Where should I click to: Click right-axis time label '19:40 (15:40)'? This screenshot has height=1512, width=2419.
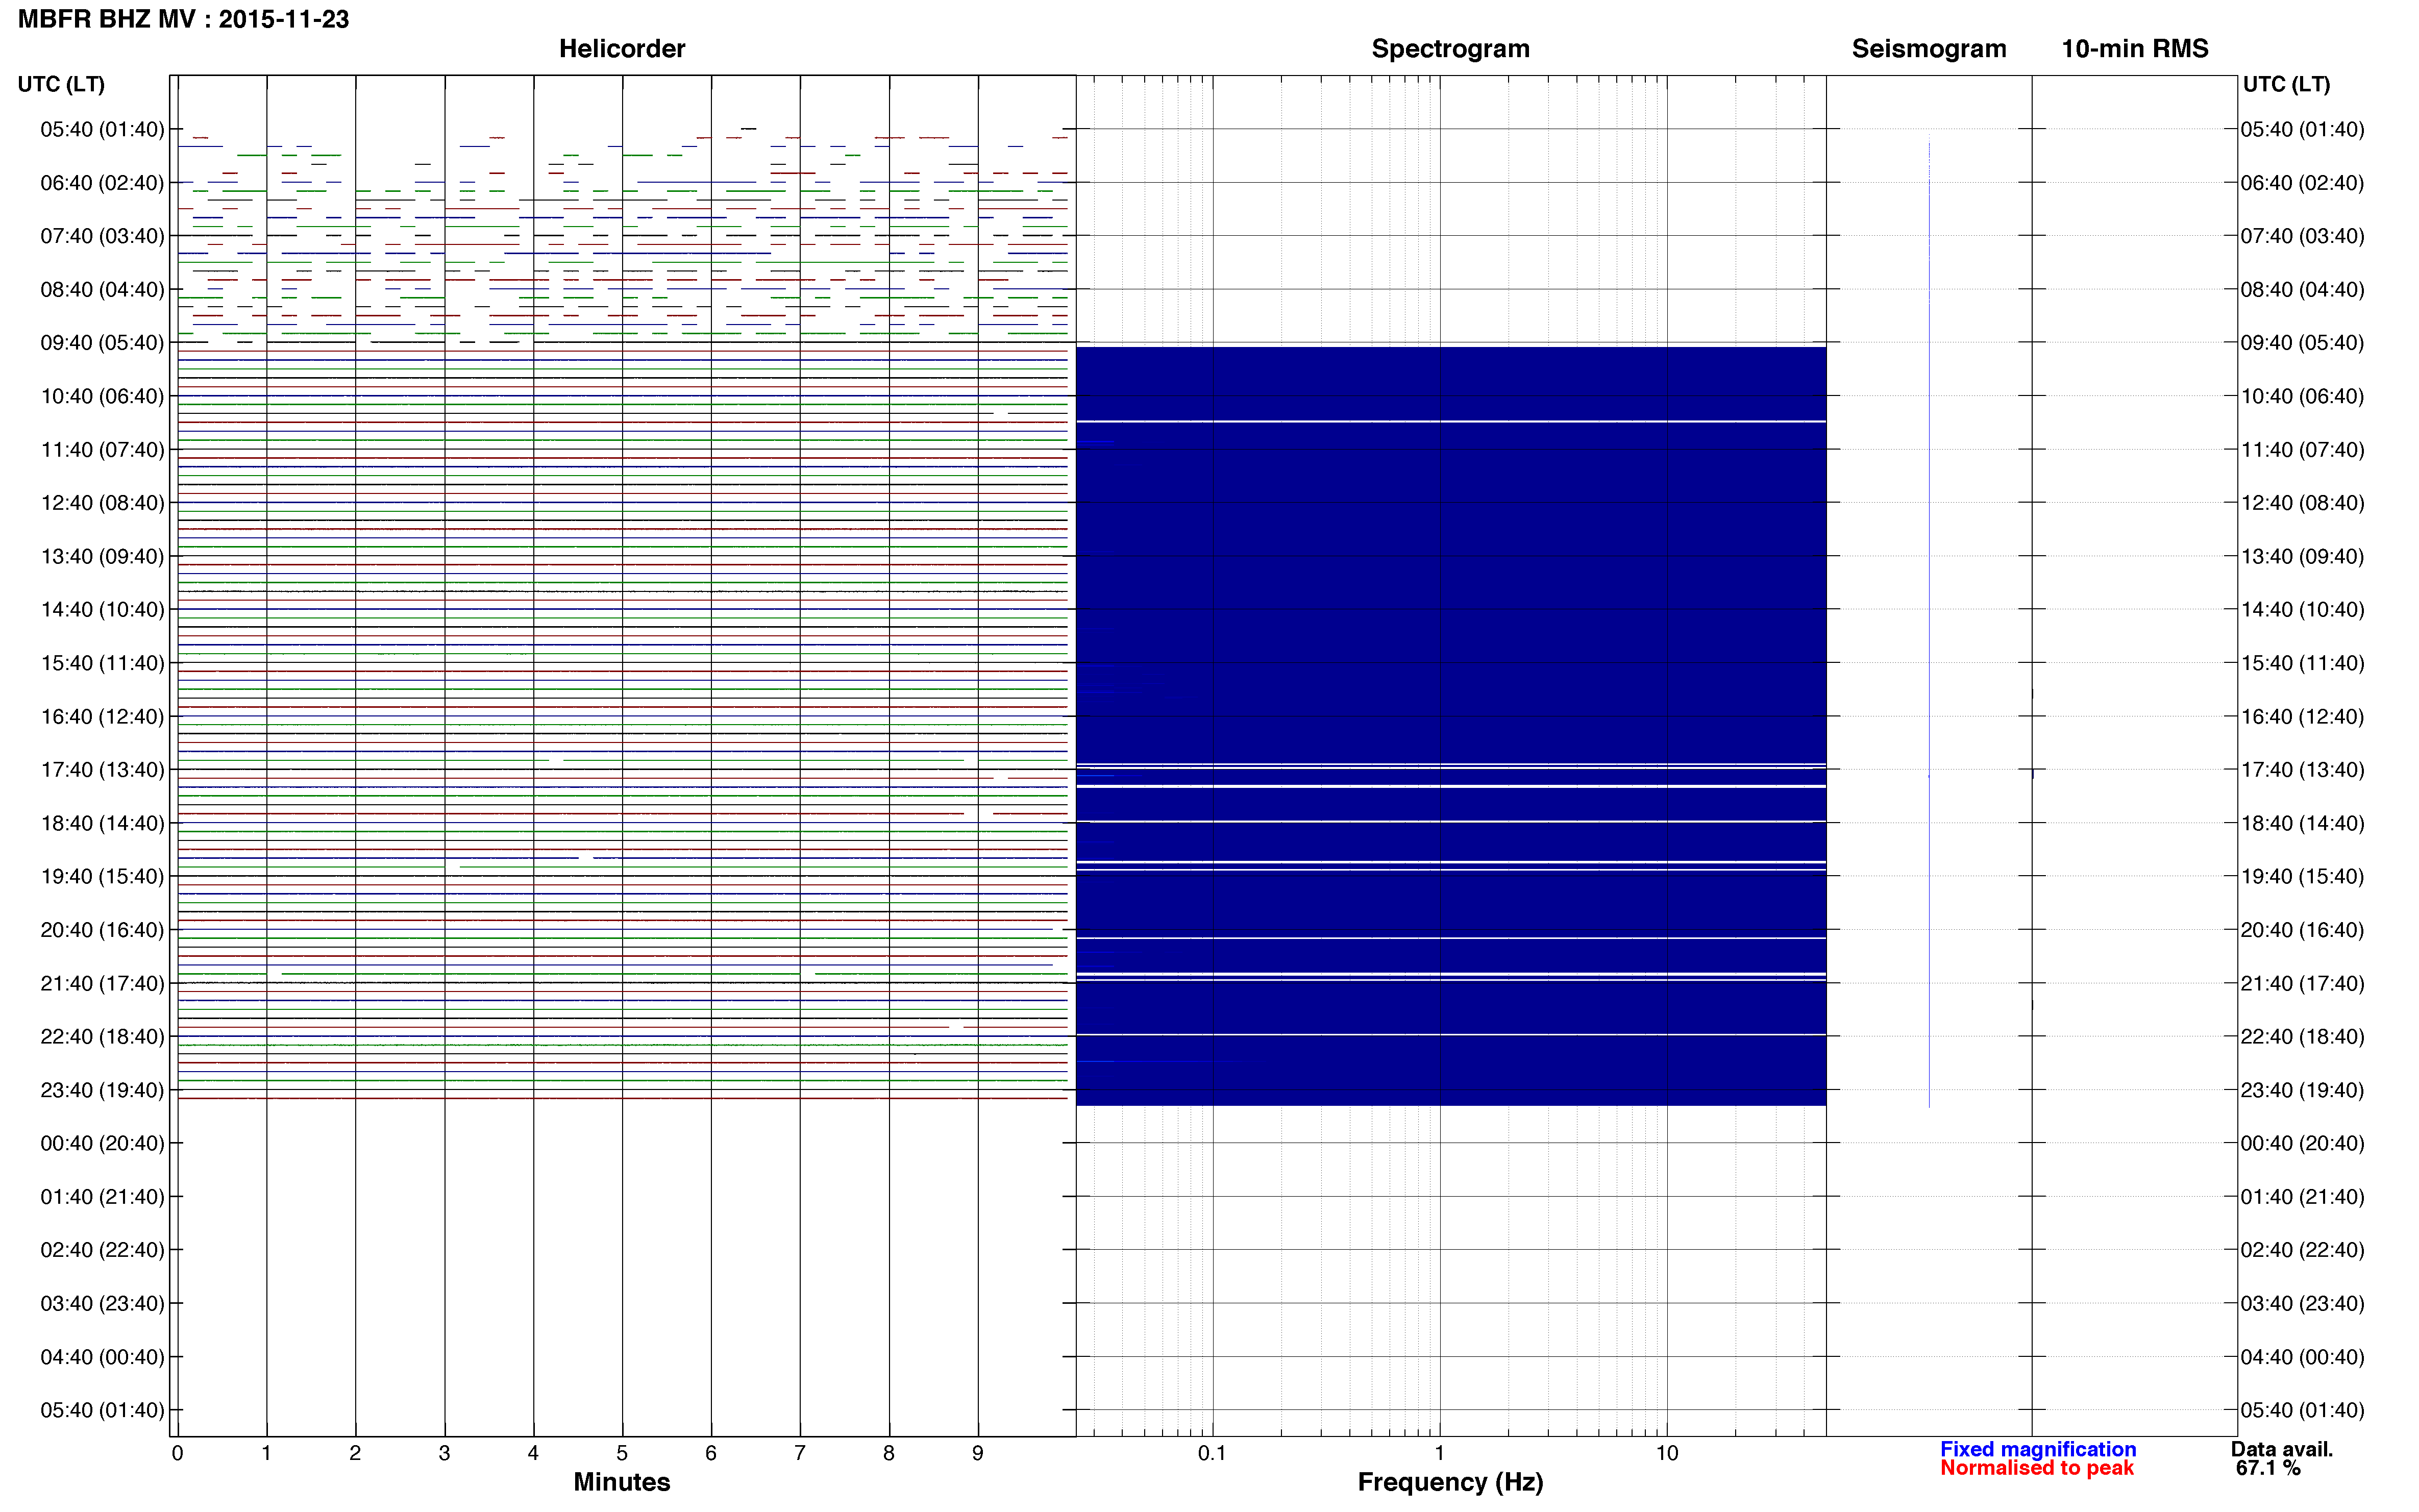click(2302, 876)
